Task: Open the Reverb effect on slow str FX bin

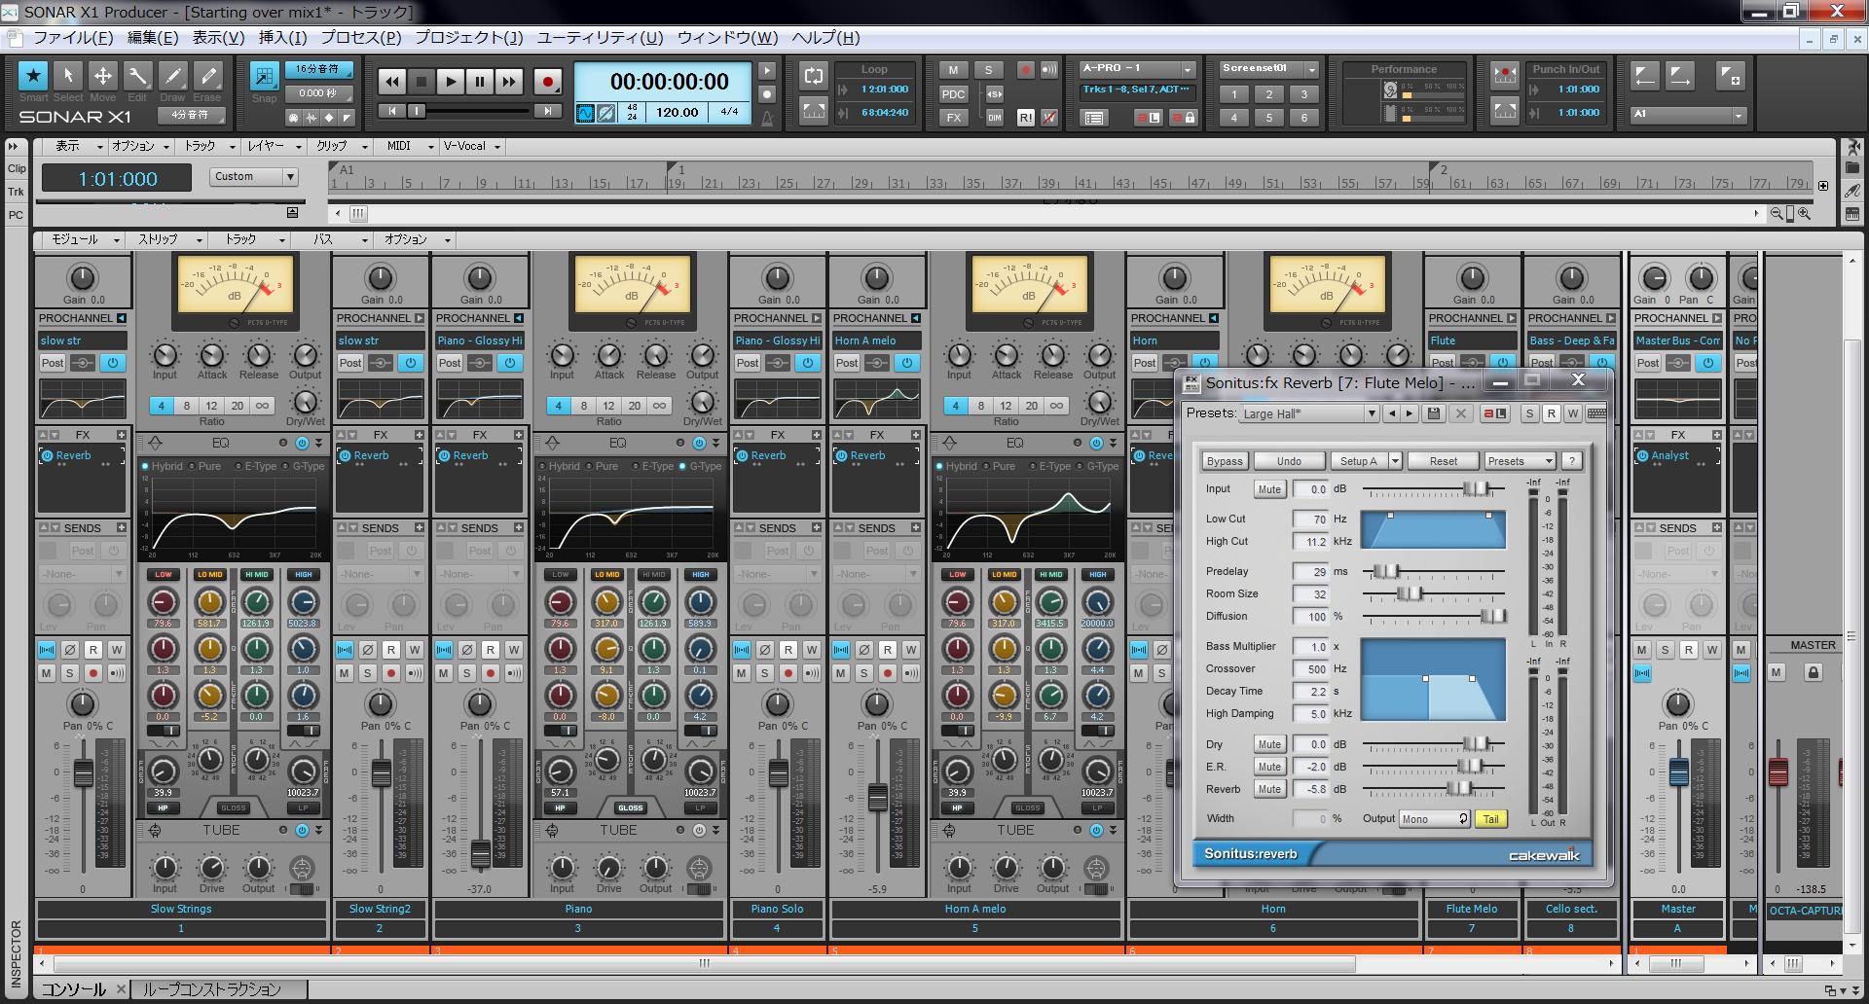Action: [73, 455]
